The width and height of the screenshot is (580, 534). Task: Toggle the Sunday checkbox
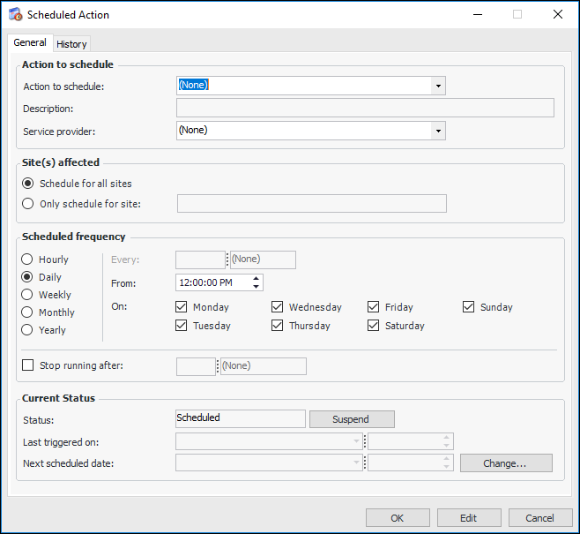(x=470, y=307)
